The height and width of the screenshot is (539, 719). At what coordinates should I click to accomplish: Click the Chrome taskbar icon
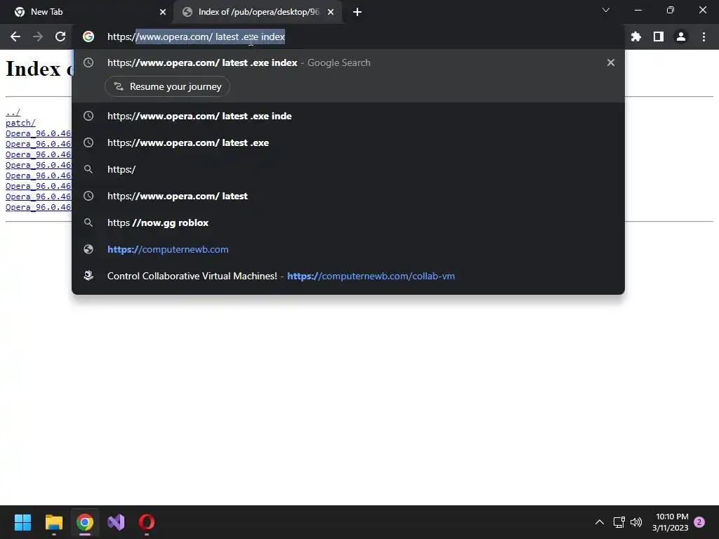click(x=85, y=522)
